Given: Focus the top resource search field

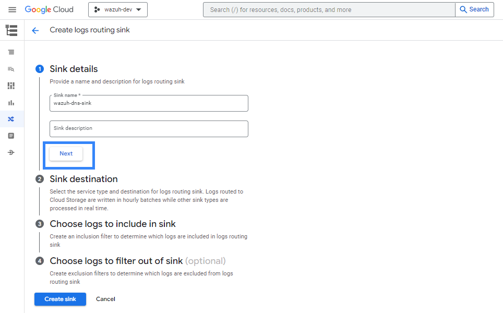Looking at the screenshot, I should (x=329, y=10).
